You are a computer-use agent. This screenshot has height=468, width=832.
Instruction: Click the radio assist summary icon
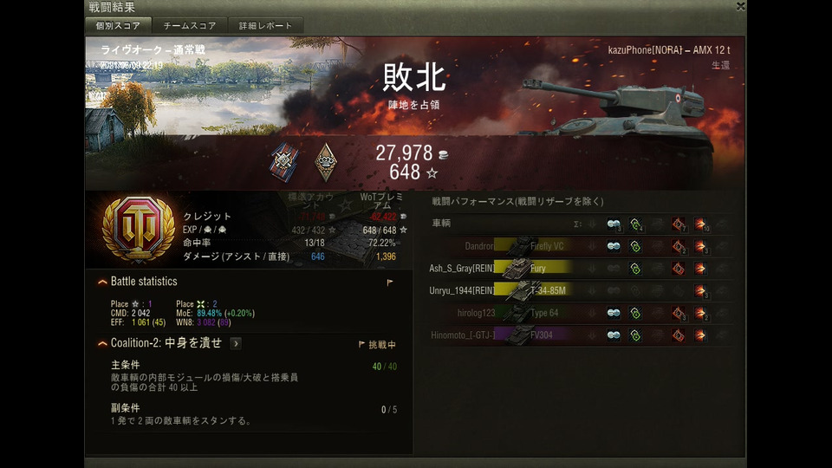(635, 224)
